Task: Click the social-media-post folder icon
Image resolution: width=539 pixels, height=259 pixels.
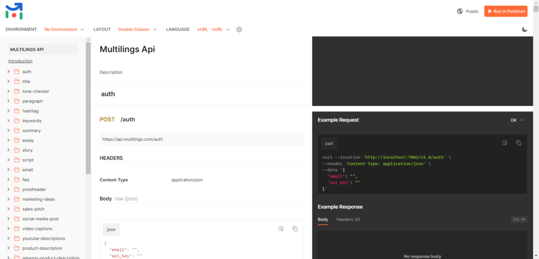Action: coord(16,219)
